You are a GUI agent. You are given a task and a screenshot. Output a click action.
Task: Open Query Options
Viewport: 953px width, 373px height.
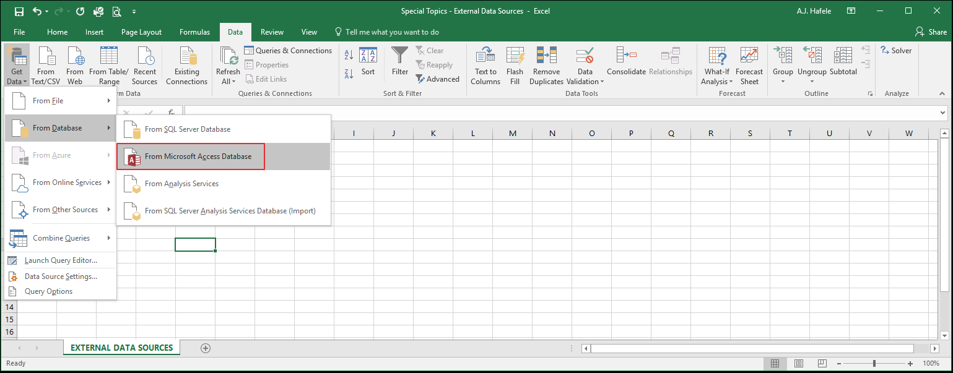61,291
